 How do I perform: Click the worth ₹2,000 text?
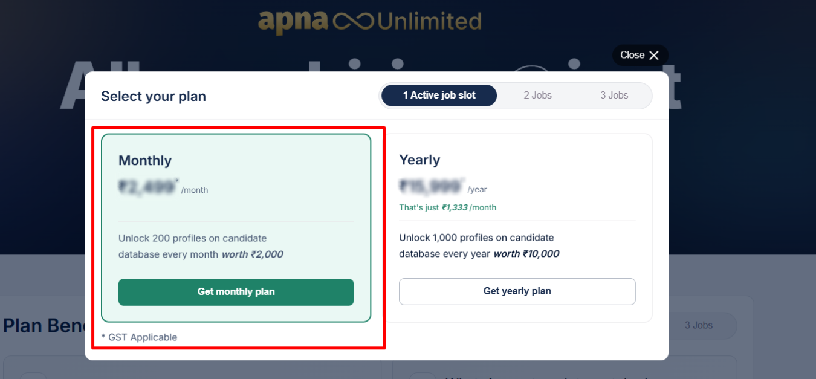click(252, 254)
